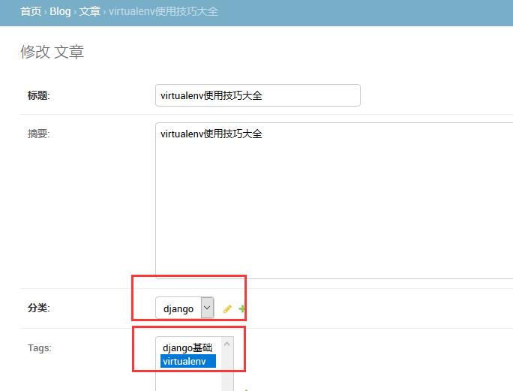Click the green plus add-category icon
This screenshot has width=513, height=391.
(x=242, y=308)
